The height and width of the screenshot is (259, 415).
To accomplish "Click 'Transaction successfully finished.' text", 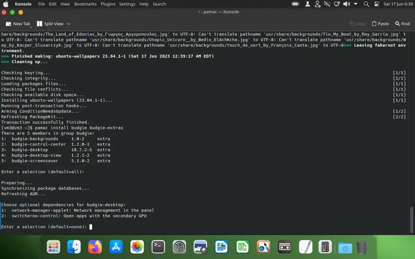I will [45, 122].
